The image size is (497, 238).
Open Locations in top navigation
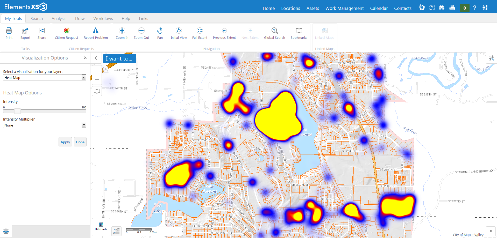tap(291, 8)
